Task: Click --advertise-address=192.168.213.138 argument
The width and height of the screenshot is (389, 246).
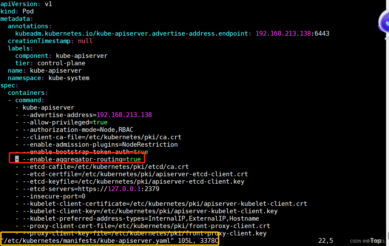Action: pyautogui.click(x=87, y=115)
